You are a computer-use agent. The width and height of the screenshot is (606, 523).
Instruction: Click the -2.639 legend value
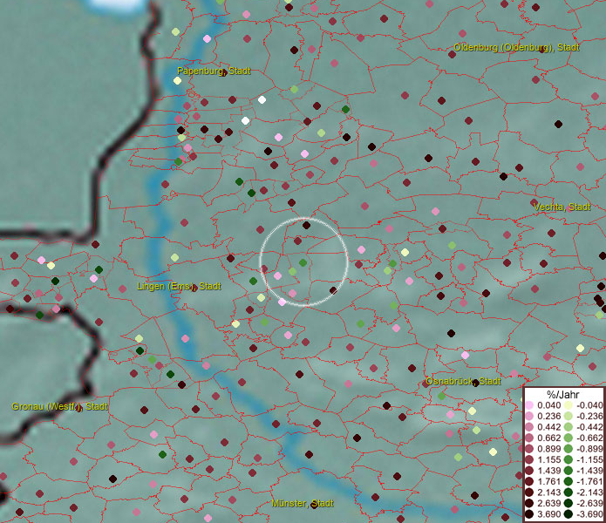coord(589,504)
